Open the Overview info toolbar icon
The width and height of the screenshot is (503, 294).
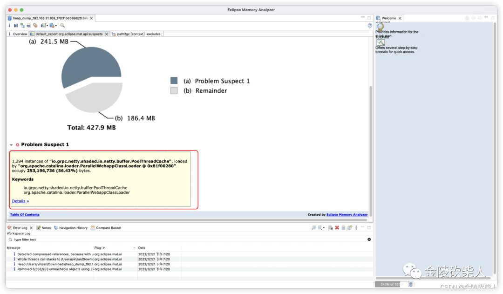pos(9,25)
